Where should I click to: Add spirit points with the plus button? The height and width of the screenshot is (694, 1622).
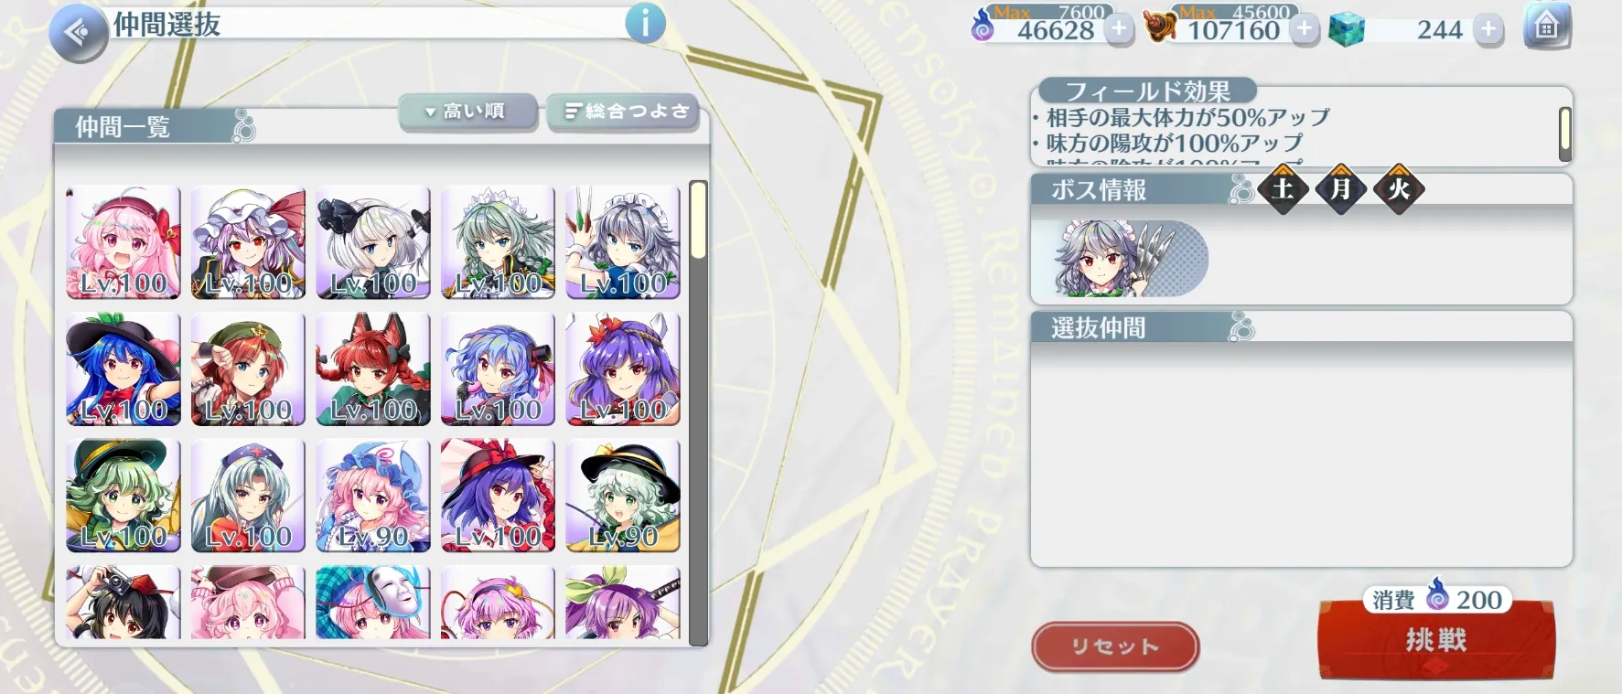point(1118,29)
